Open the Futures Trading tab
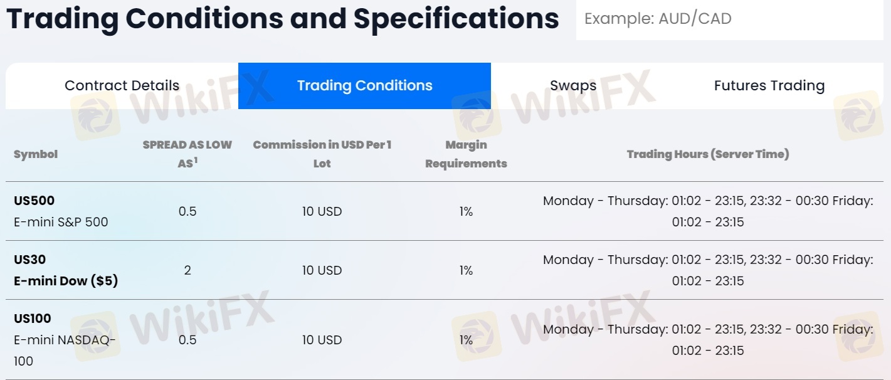 (x=769, y=86)
